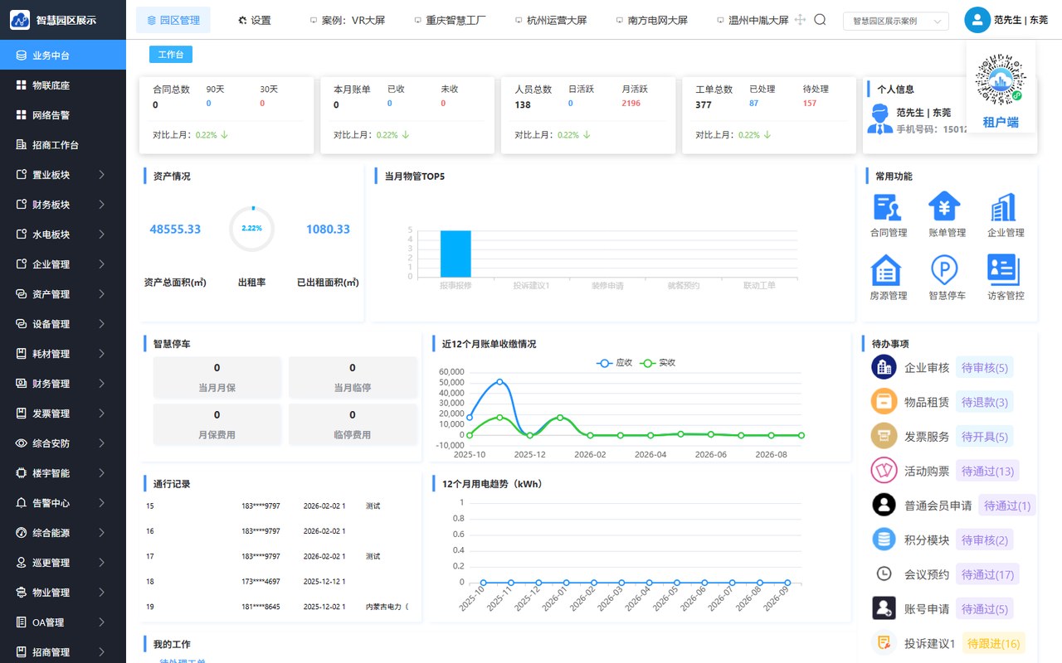The height and width of the screenshot is (663, 1062).
Task: Open the 账单管理 yen house icon
Action: tap(944, 207)
